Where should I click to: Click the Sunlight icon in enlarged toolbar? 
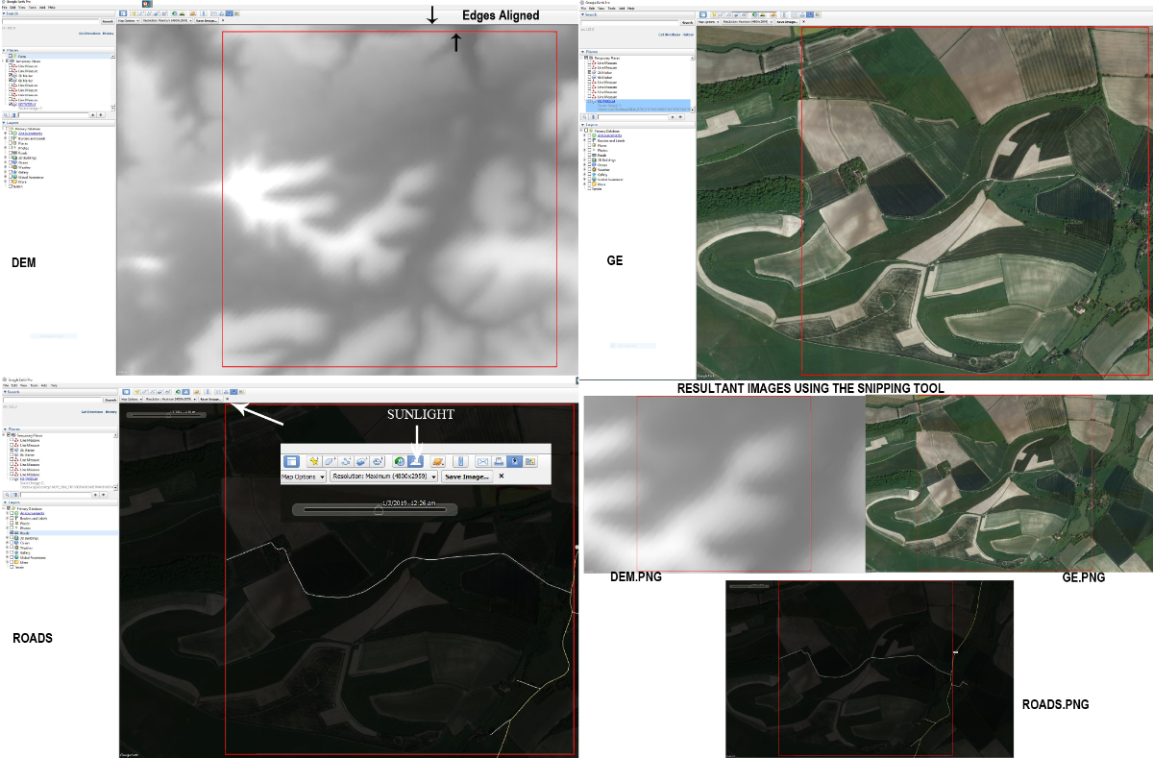(x=416, y=462)
